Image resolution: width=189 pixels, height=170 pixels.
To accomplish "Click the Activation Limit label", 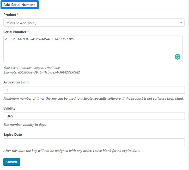I will click(16, 82).
